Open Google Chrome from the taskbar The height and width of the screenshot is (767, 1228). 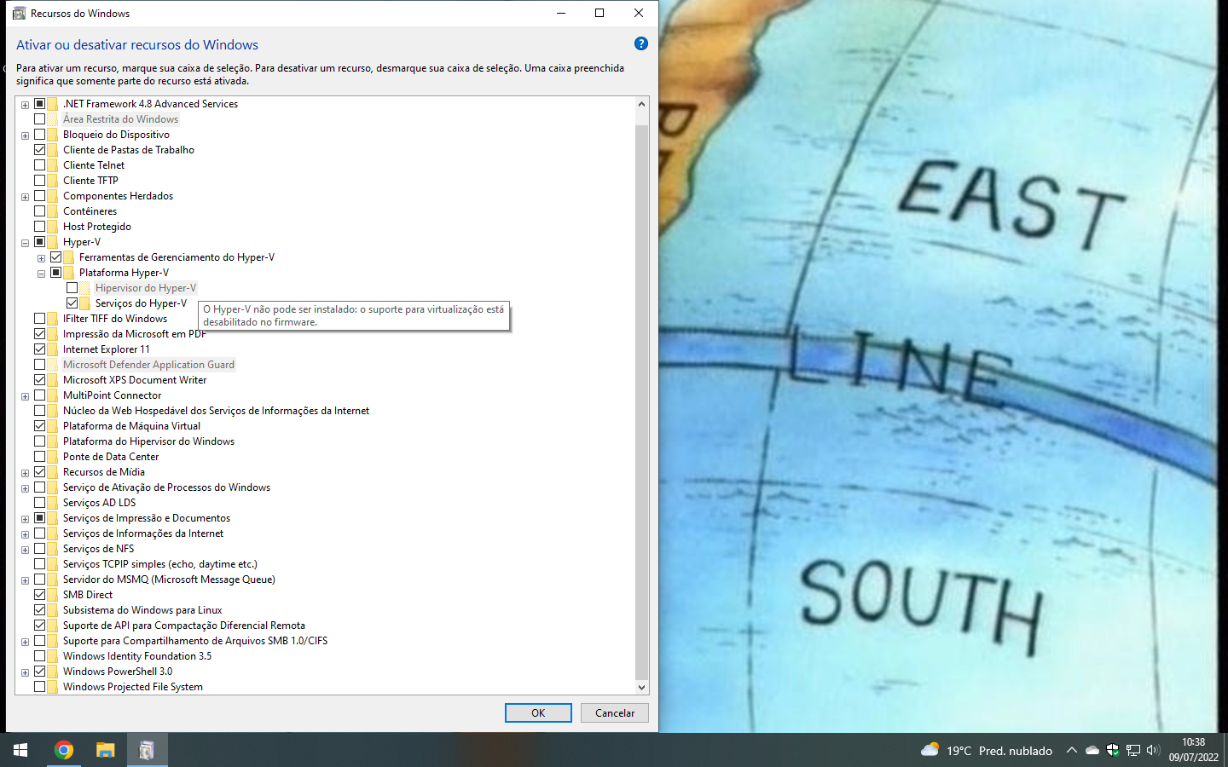click(64, 750)
